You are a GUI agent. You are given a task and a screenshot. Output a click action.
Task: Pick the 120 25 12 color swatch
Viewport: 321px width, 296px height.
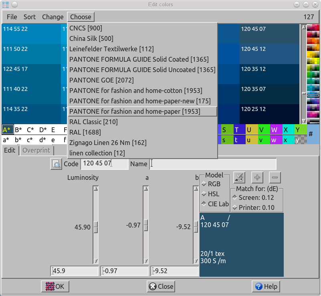point(269,114)
